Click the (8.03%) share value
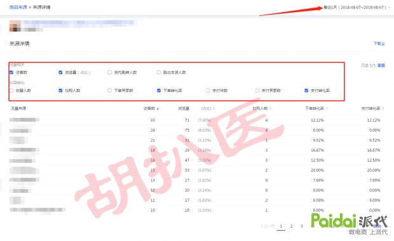Screen dimensions: 394x241 205,131
